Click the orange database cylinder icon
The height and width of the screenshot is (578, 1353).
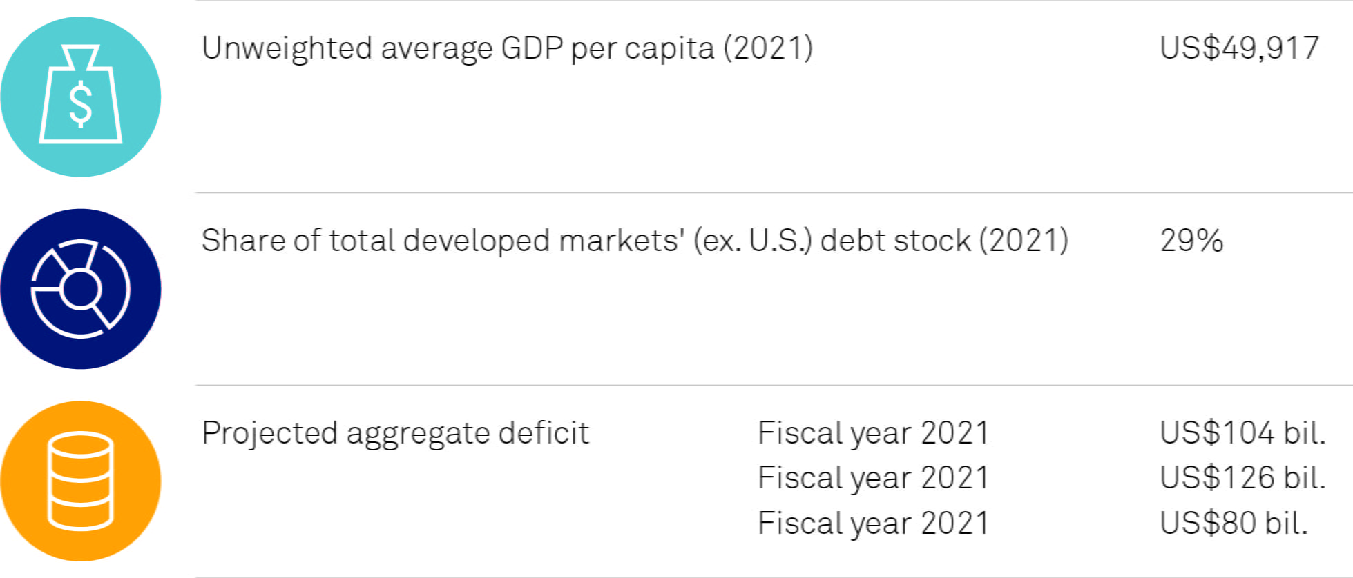point(81,481)
